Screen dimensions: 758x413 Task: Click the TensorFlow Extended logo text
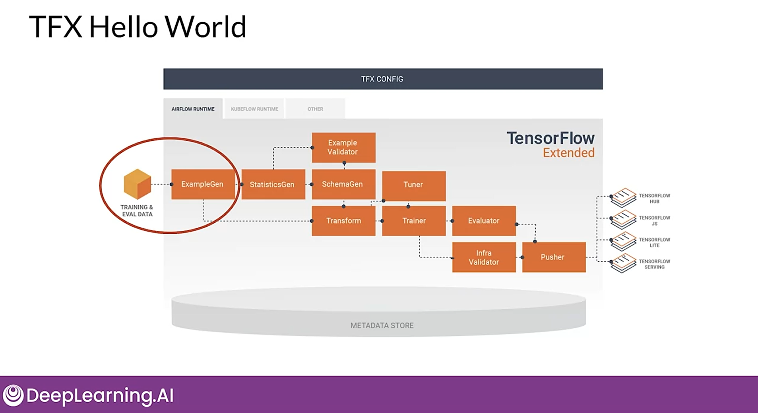coord(551,145)
